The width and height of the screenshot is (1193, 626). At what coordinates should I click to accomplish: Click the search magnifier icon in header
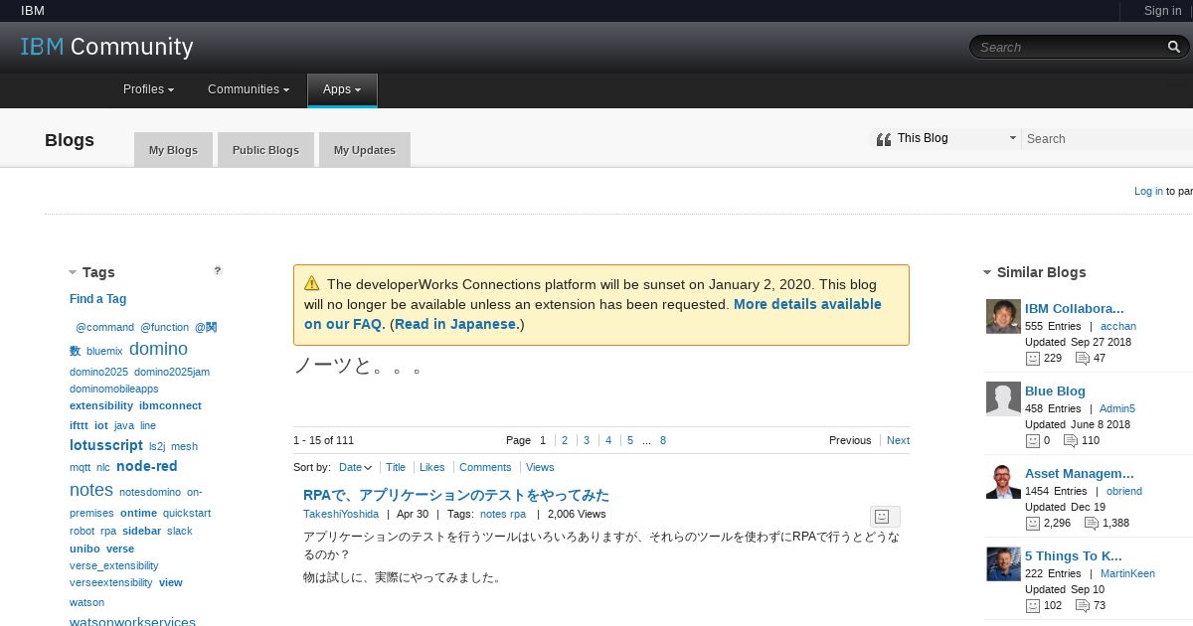click(x=1174, y=47)
